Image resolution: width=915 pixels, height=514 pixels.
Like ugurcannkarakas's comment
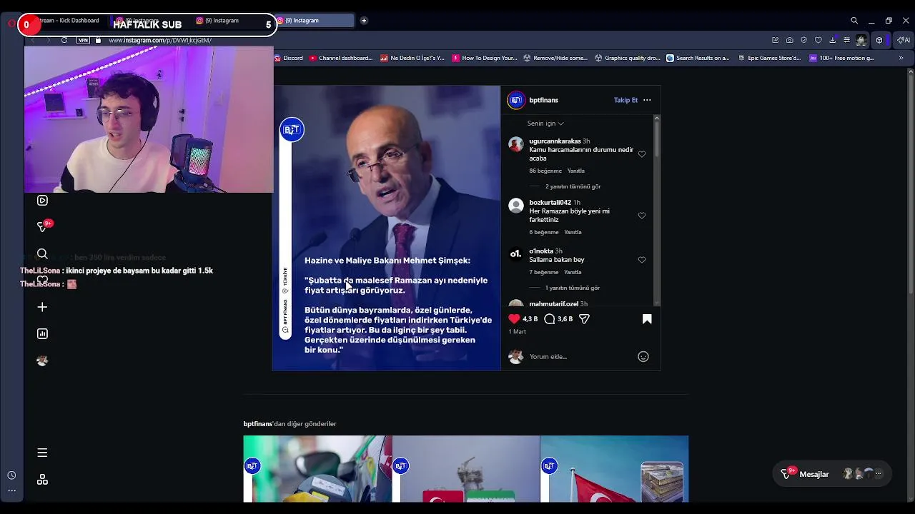(x=641, y=154)
